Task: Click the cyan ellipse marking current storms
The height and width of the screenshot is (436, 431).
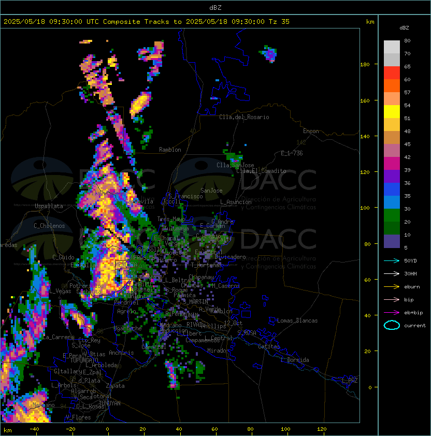Action: click(x=392, y=325)
